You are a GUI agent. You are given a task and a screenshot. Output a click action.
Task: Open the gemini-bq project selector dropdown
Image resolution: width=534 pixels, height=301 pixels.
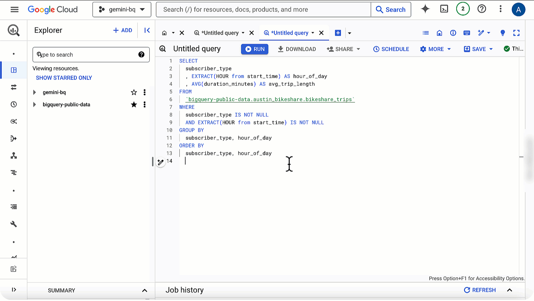coord(122,9)
